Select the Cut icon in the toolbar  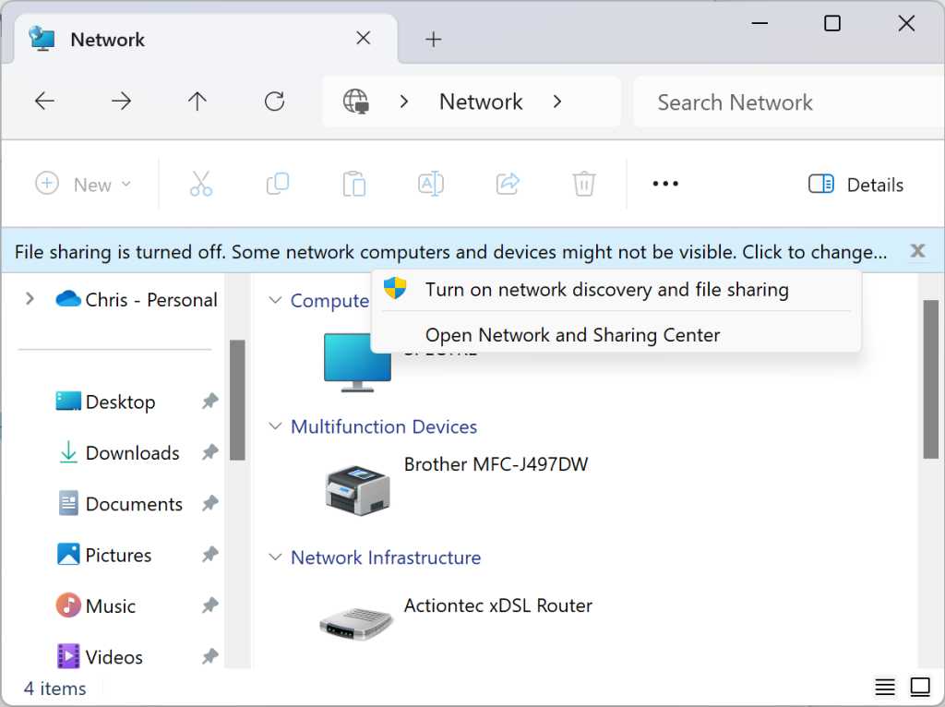[x=200, y=184]
